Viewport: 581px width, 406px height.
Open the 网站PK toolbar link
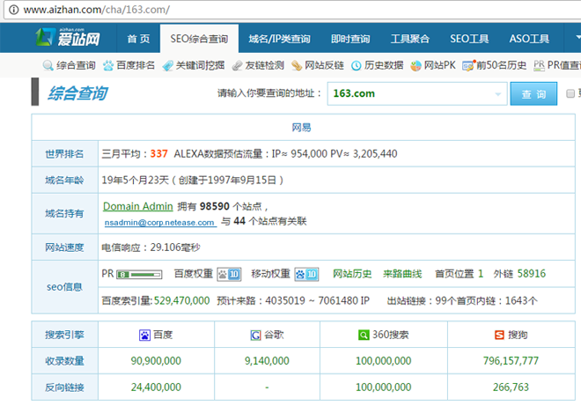[x=440, y=66]
